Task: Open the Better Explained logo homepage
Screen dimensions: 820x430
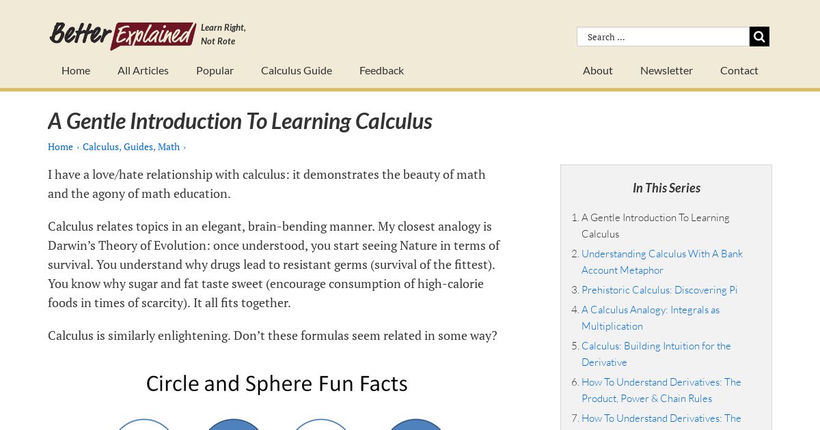Action: [123, 35]
